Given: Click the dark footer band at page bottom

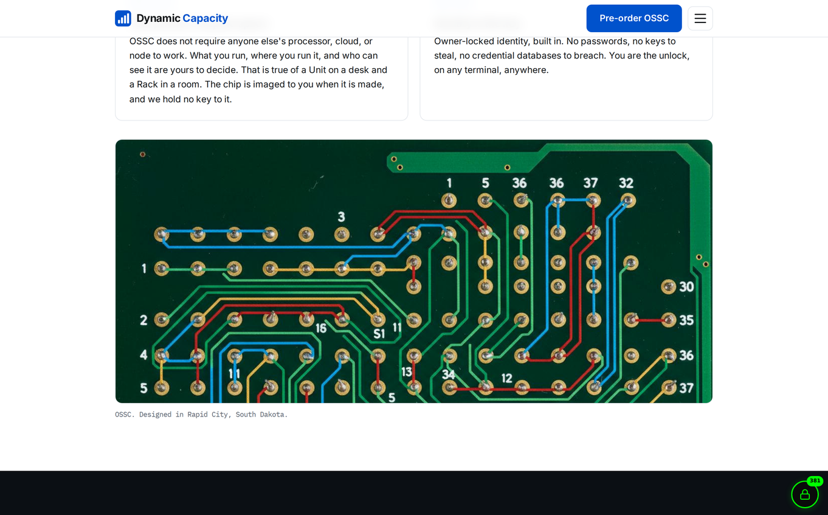Looking at the screenshot, I should [x=414, y=493].
